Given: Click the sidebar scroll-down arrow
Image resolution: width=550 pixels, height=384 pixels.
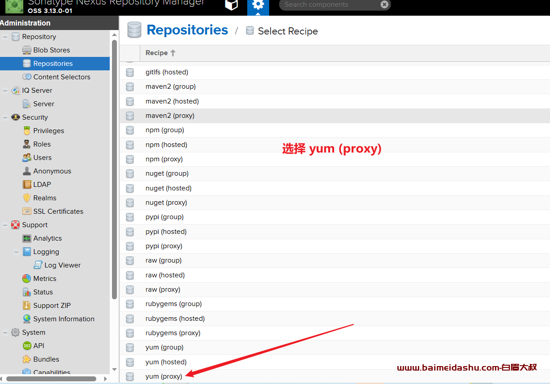Looking at the screenshot, I should 114,370.
